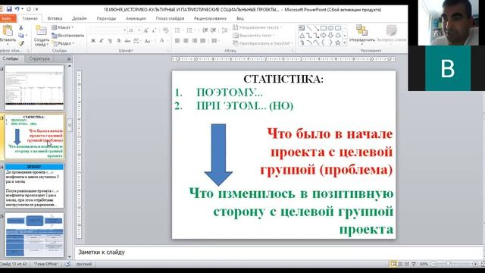Click the Format Painter brush icon

tap(21, 43)
